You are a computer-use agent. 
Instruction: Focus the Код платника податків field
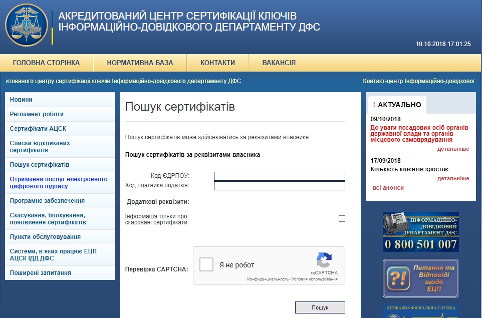pyautogui.click(x=279, y=186)
